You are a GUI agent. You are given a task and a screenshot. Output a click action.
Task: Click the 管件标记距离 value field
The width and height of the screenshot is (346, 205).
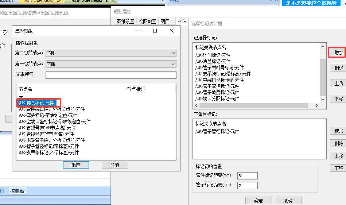tap(247, 176)
